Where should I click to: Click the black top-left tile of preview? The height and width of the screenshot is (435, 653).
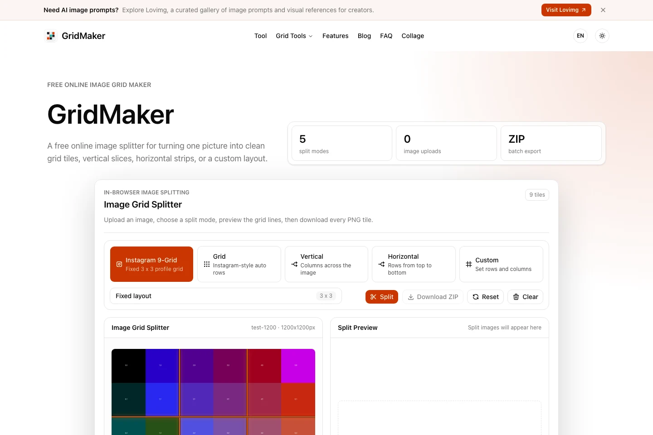tap(128, 366)
